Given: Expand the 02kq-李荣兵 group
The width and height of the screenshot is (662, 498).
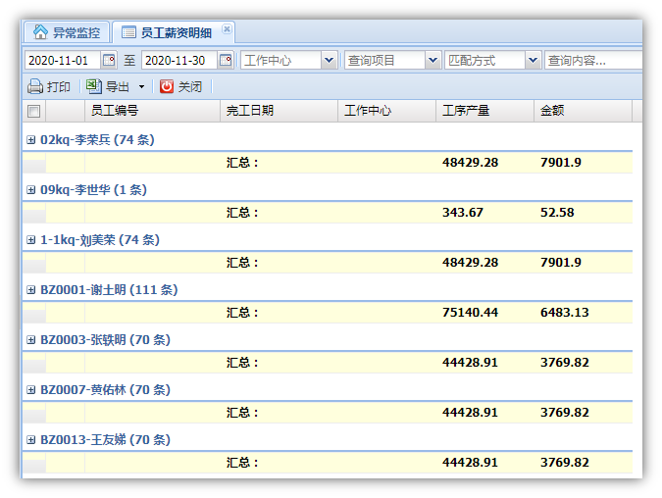Looking at the screenshot, I should point(30,139).
